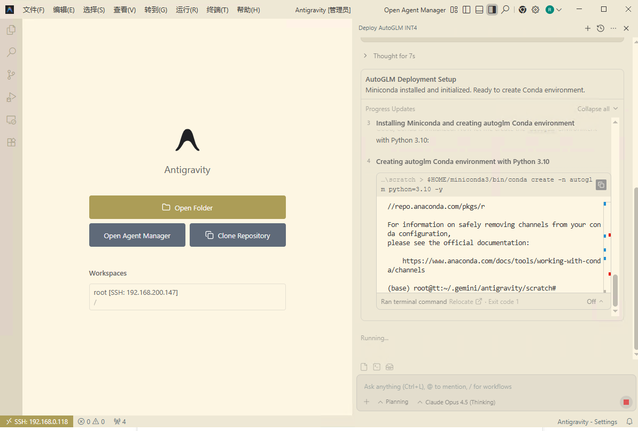The image size is (638, 431).
Task: Toggle the primary sidebar layout button
Action: point(466,10)
